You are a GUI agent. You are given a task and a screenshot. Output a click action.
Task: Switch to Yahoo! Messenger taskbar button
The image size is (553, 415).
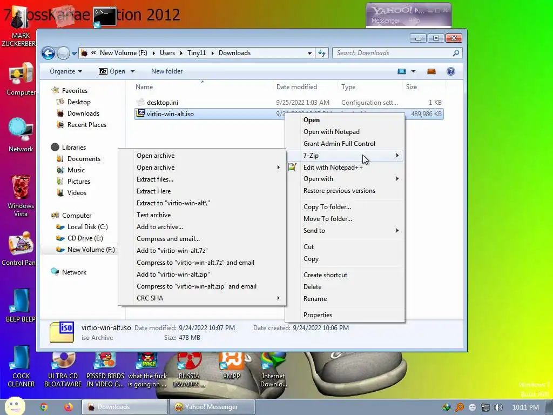click(212, 407)
